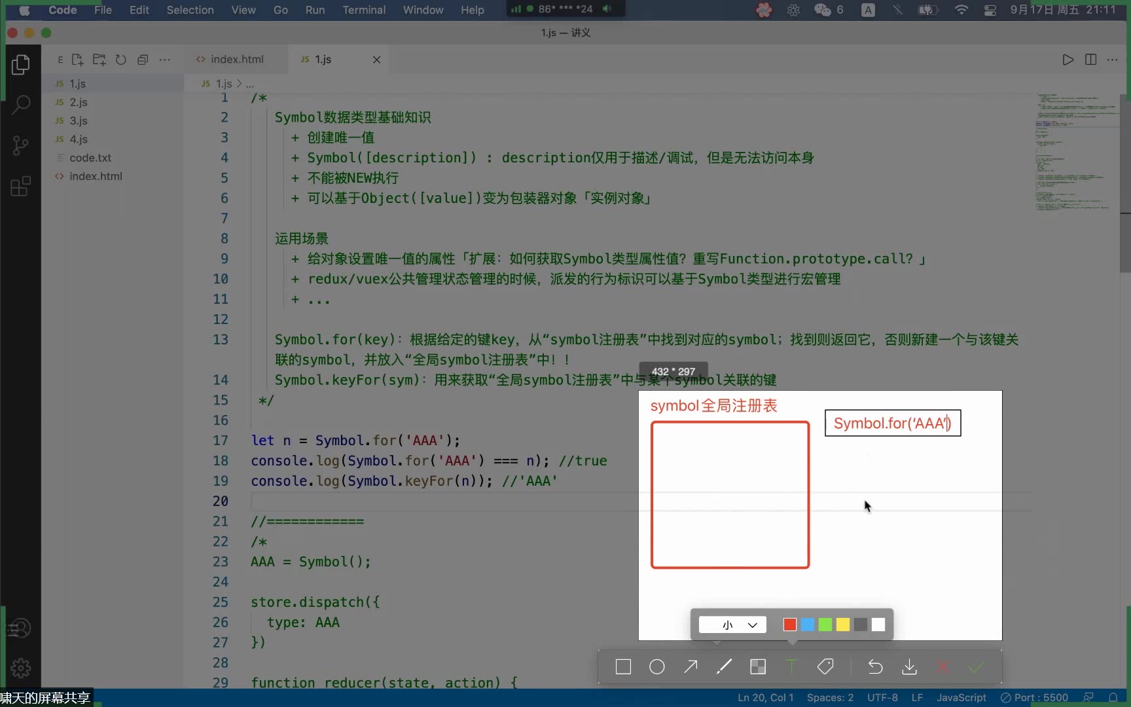Open the Extensions view
Screen dimensions: 1131x707
coord(20,187)
